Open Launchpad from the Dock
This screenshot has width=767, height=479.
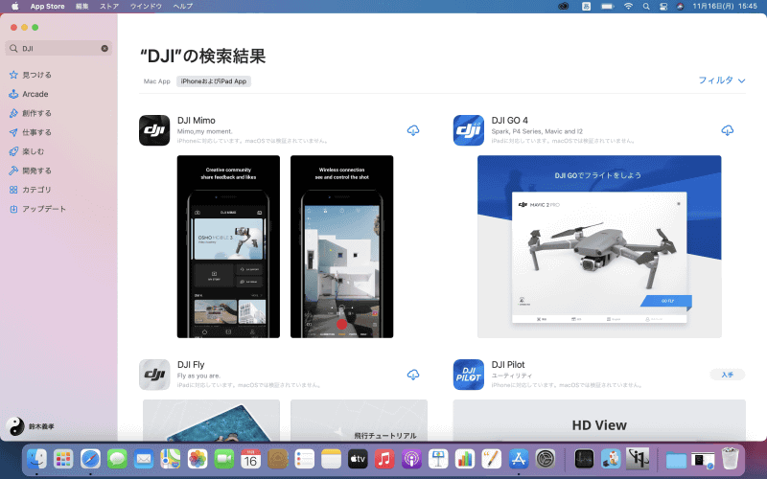63,459
